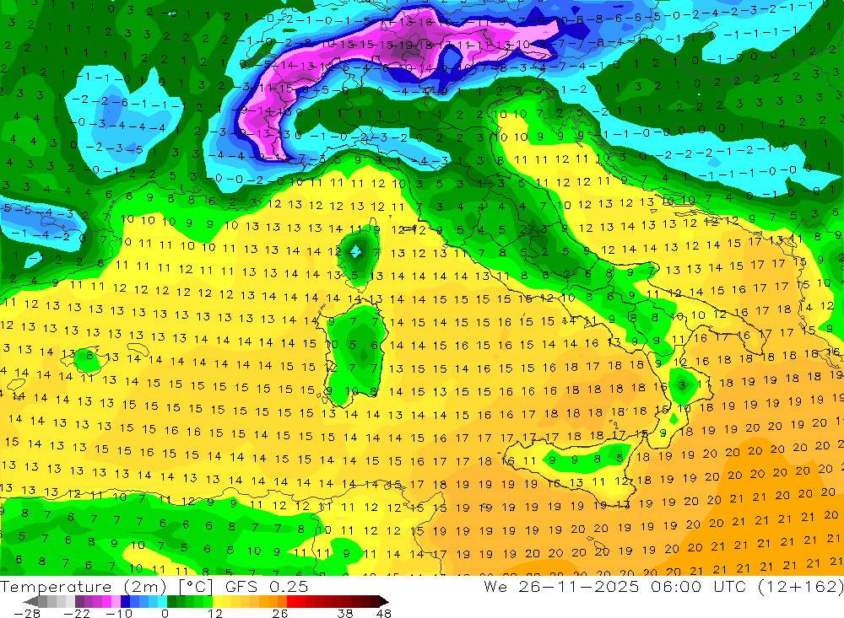This screenshot has height=618, width=844.
Task: Pick the darkest green swatch above 0
Action: tap(171, 601)
